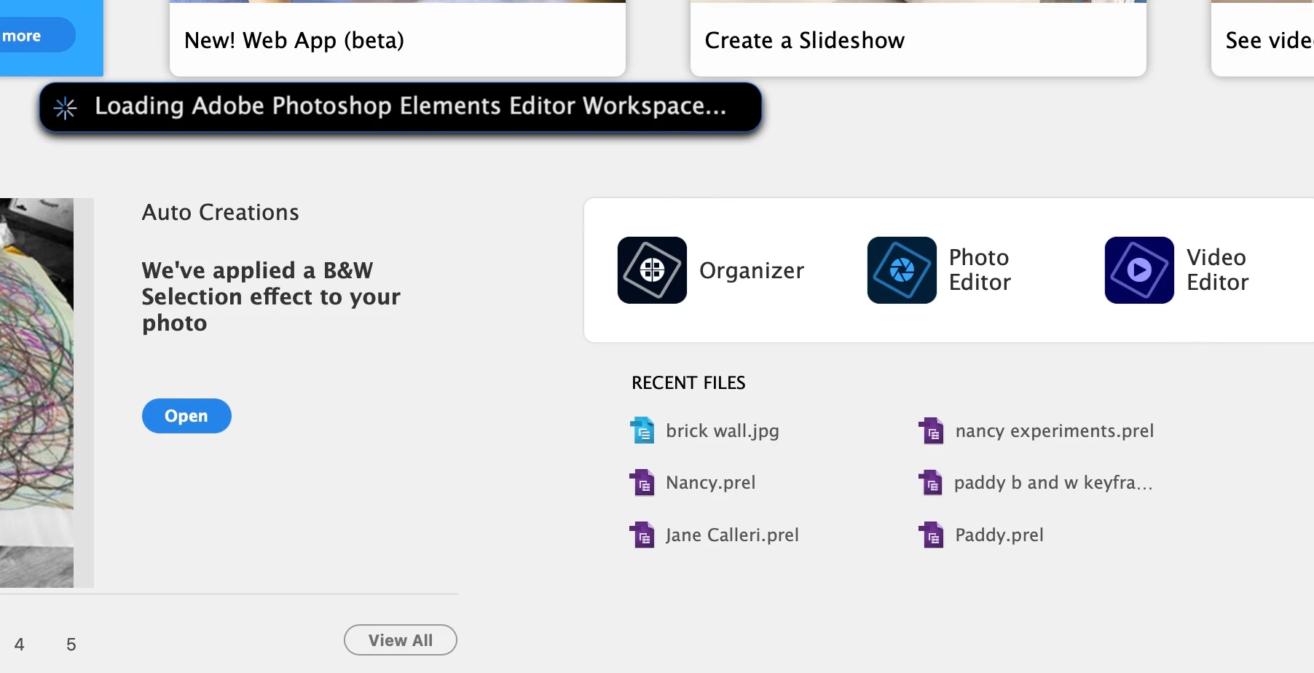This screenshot has width=1314, height=673.
Task: Open recent file brick wall.jpg
Action: point(723,431)
